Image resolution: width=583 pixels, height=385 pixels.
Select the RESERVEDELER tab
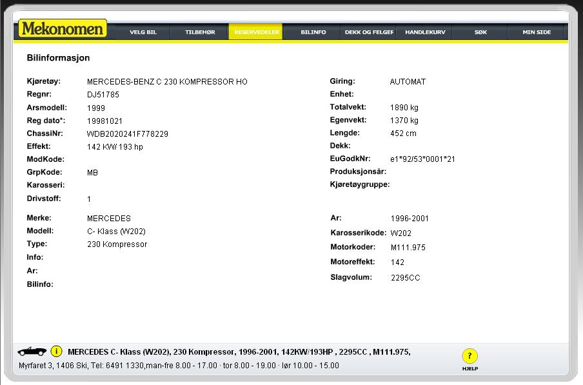[256, 32]
